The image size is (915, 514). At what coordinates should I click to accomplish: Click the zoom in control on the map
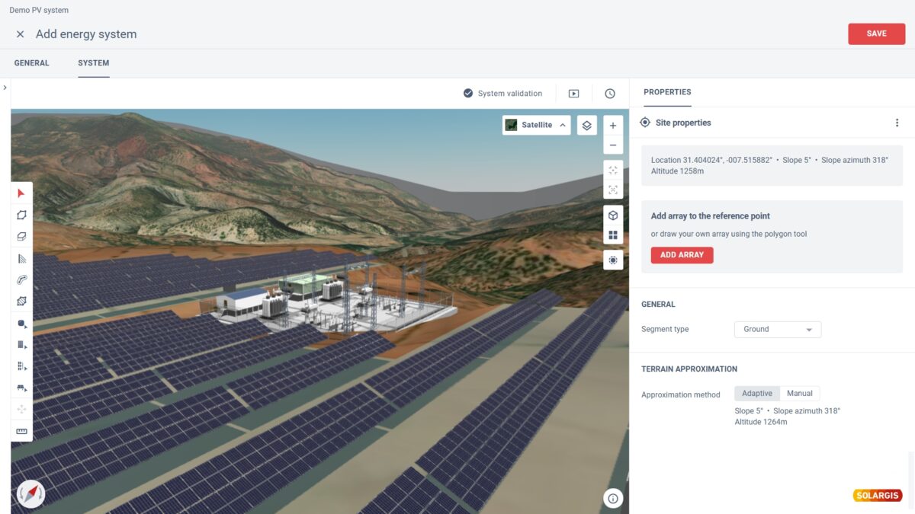(613, 125)
